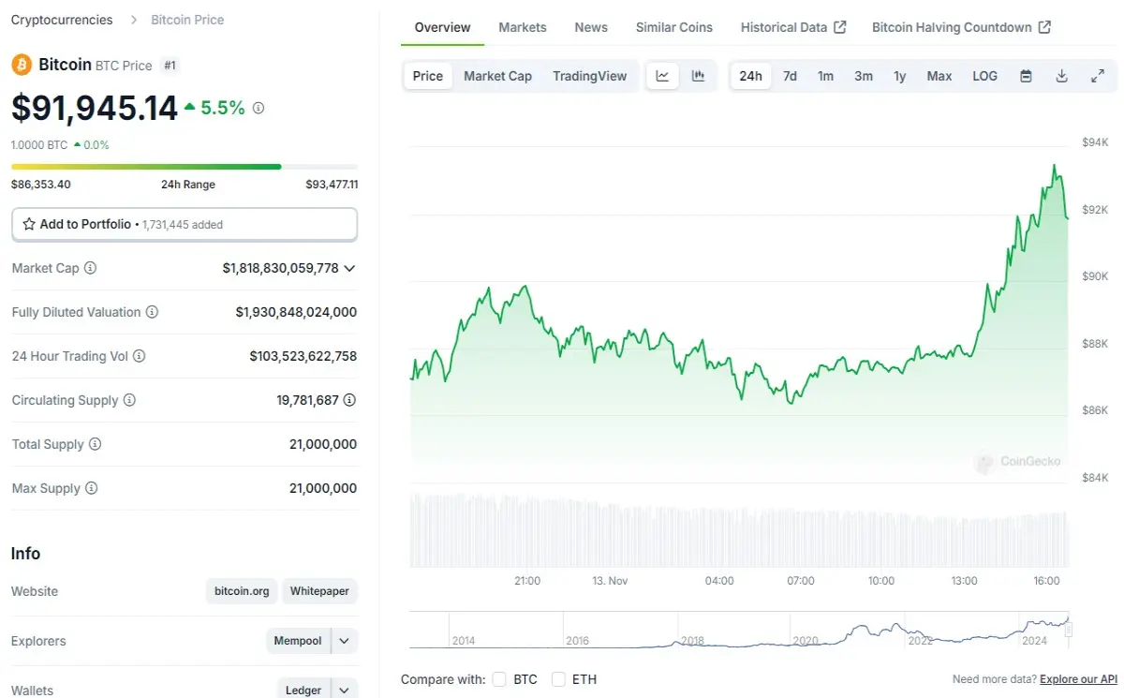Click the $91,945.14 price value
The width and height of the screenshot is (1124, 698).
pyautogui.click(x=95, y=109)
